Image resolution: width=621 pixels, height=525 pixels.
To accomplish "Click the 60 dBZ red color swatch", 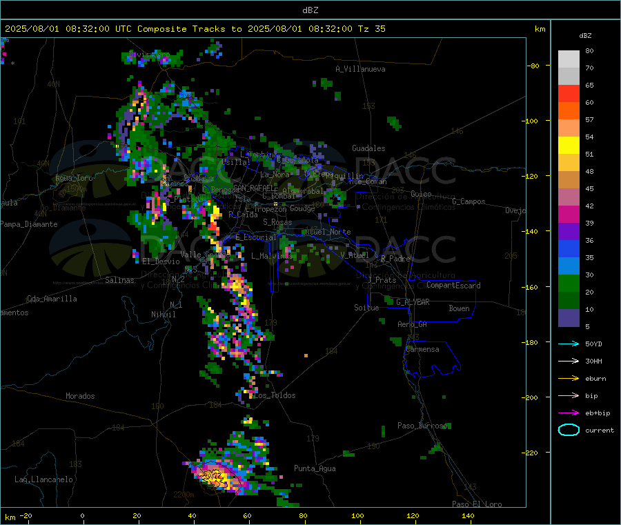I will [569, 93].
